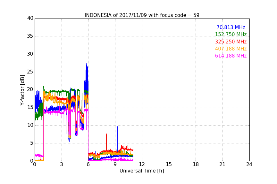Click the y-axis tick label 10
This screenshot has height=184, width=277.
tap(30, 125)
